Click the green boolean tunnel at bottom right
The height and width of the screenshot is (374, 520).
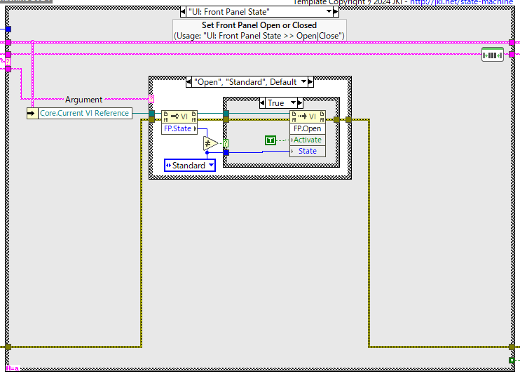click(512, 361)
